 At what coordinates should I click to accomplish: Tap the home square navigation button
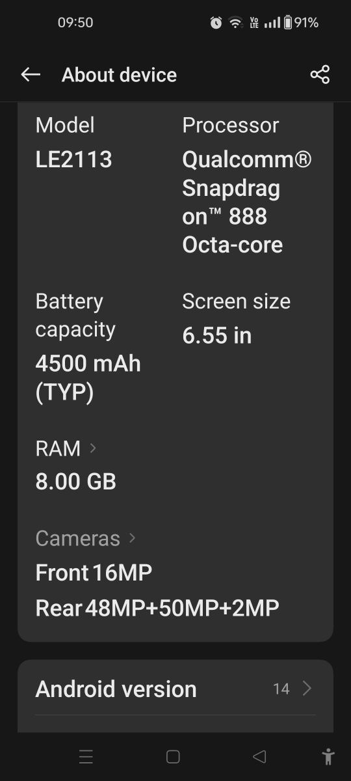click(x=173, y=756)
